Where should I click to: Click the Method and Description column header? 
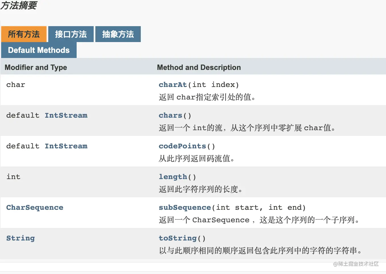(x=199, y=67)
